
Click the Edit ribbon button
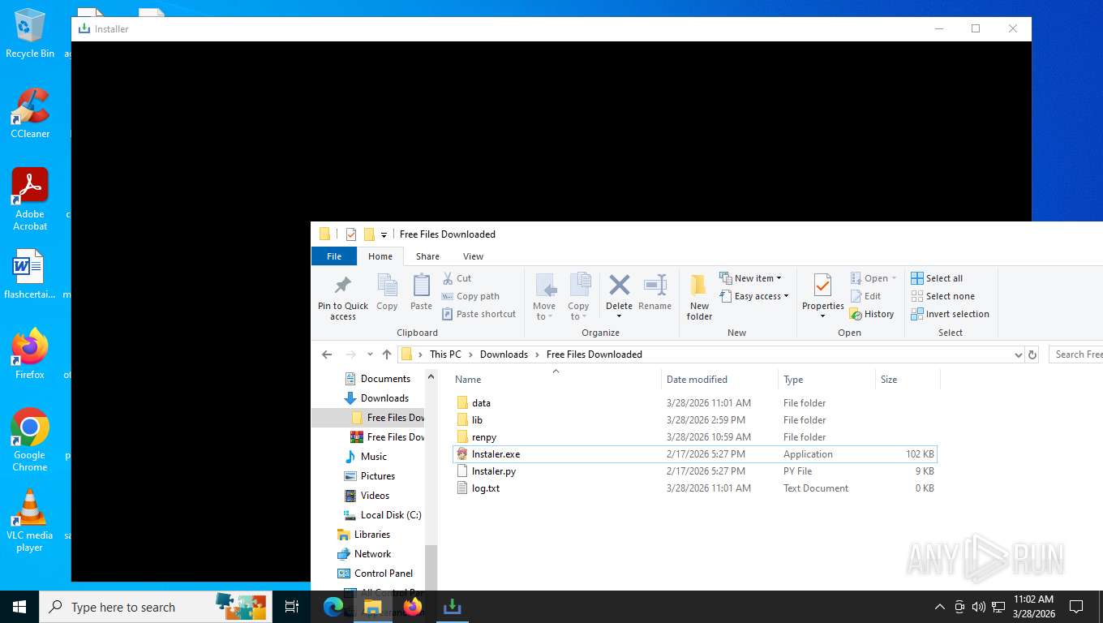point(865,296)
